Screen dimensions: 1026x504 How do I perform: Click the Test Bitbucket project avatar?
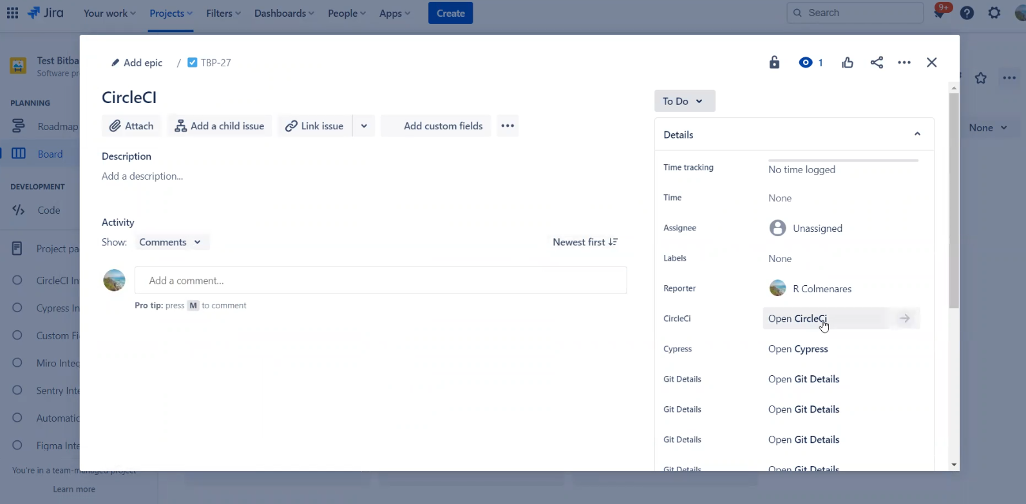click(18, 66)
